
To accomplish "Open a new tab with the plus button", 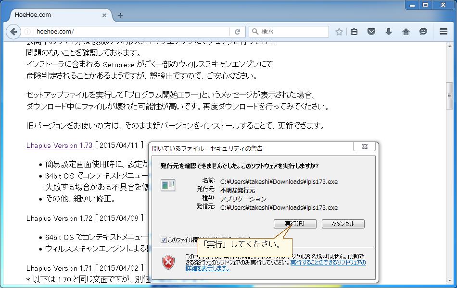I will click(x=120, y=15).
